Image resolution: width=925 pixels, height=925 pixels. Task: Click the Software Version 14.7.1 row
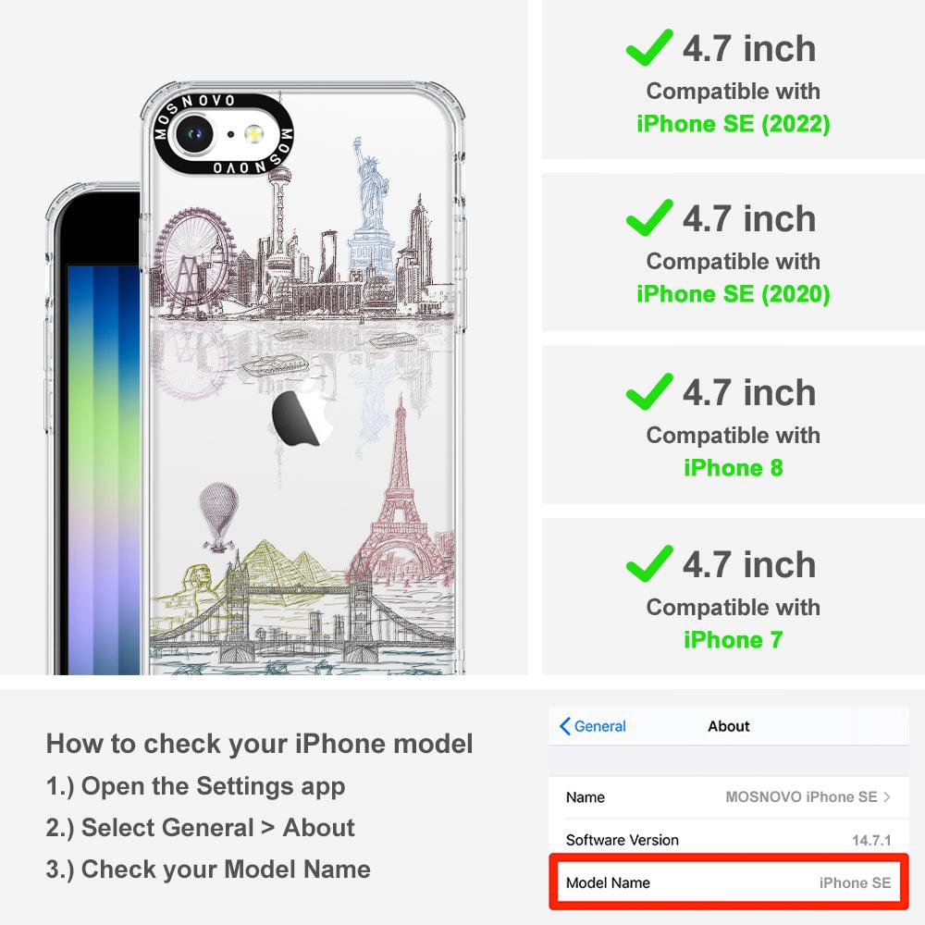tap(729, 840)
